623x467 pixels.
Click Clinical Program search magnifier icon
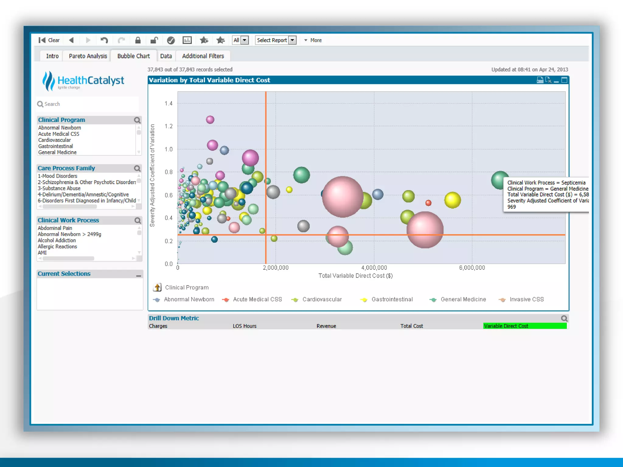tap(137, 120)
